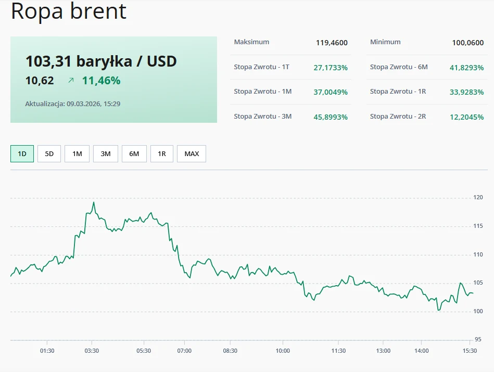Open the 1M monthly chart
This screenshot has height=372, width=494.
tap(77, 153)
